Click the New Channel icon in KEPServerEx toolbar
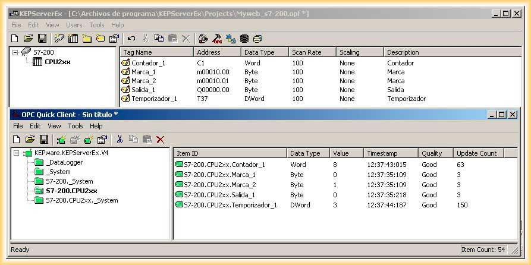The image size is (531, 265). click(x=59, y=39)
